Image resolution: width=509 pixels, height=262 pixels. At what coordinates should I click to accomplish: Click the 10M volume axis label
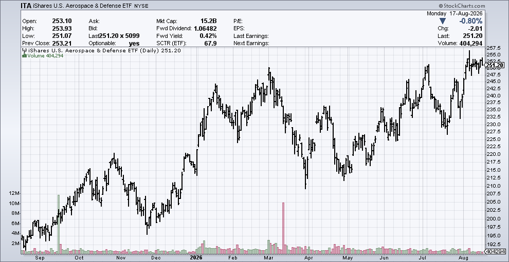(14, 204)
